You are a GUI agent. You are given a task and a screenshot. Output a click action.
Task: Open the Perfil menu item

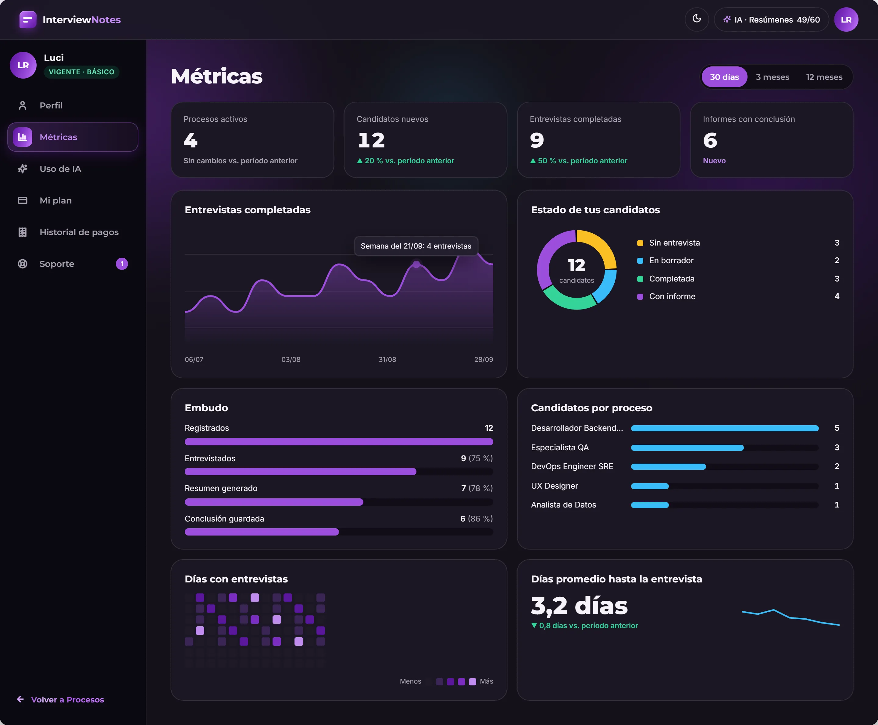point(73,105)
